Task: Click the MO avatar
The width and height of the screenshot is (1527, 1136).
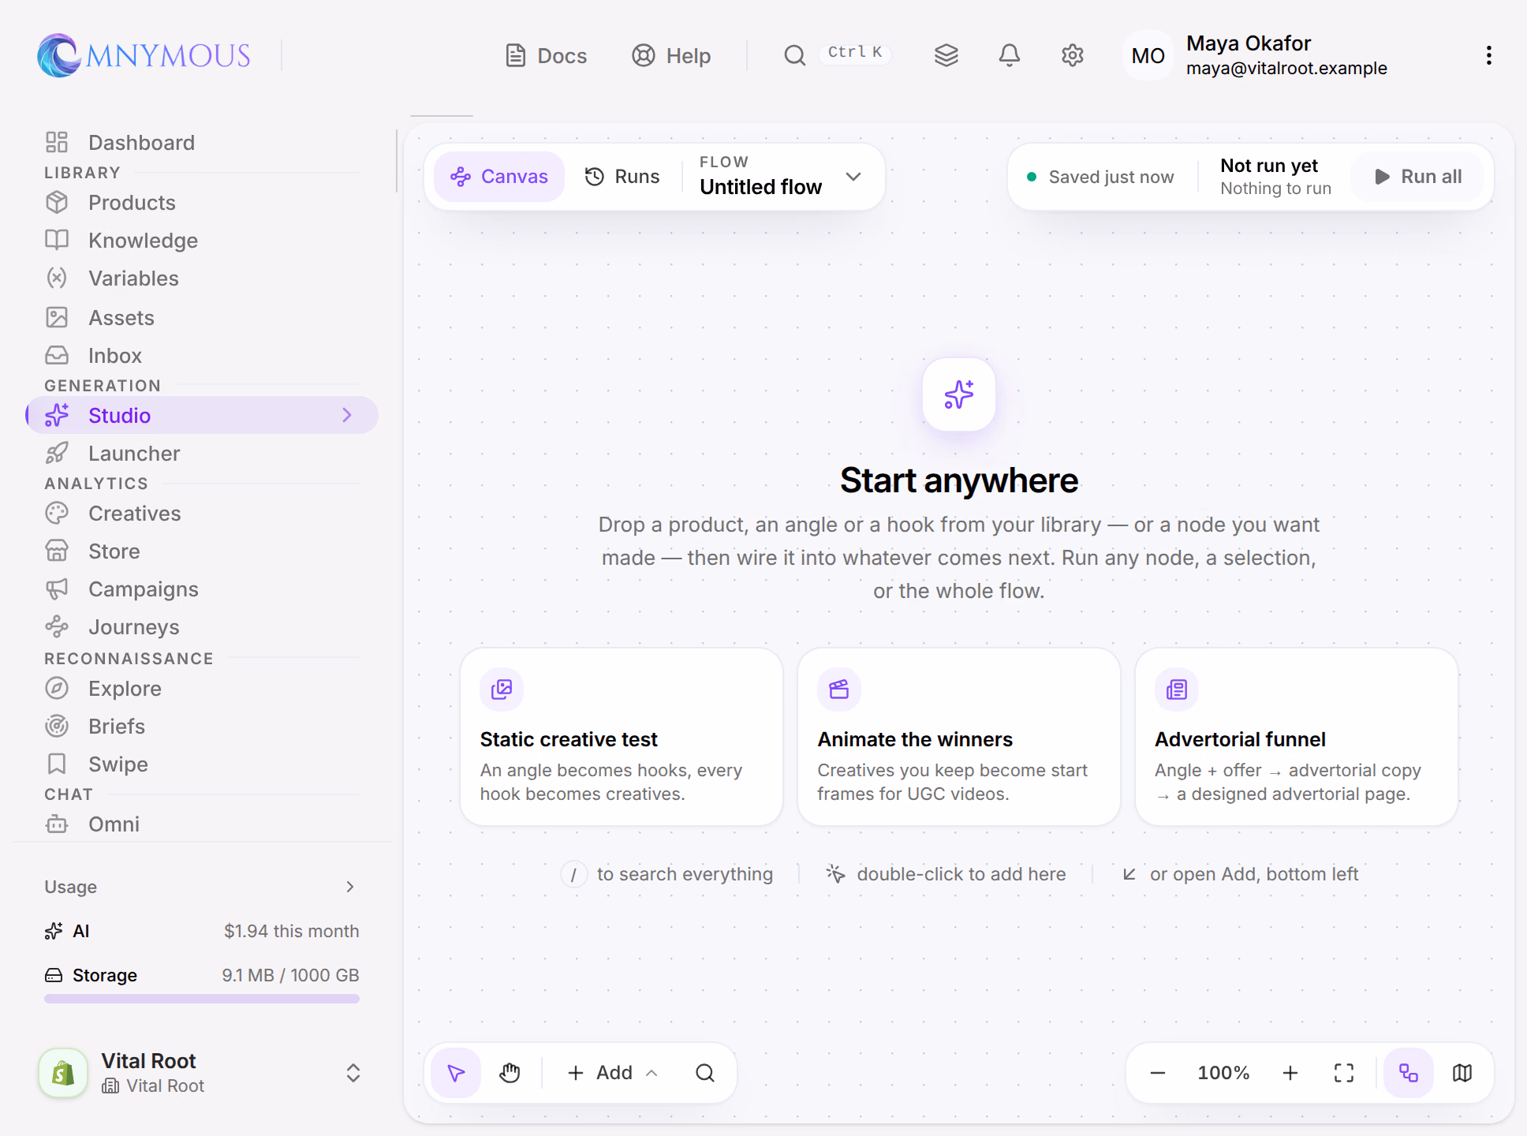Action: click(1148, 55)
